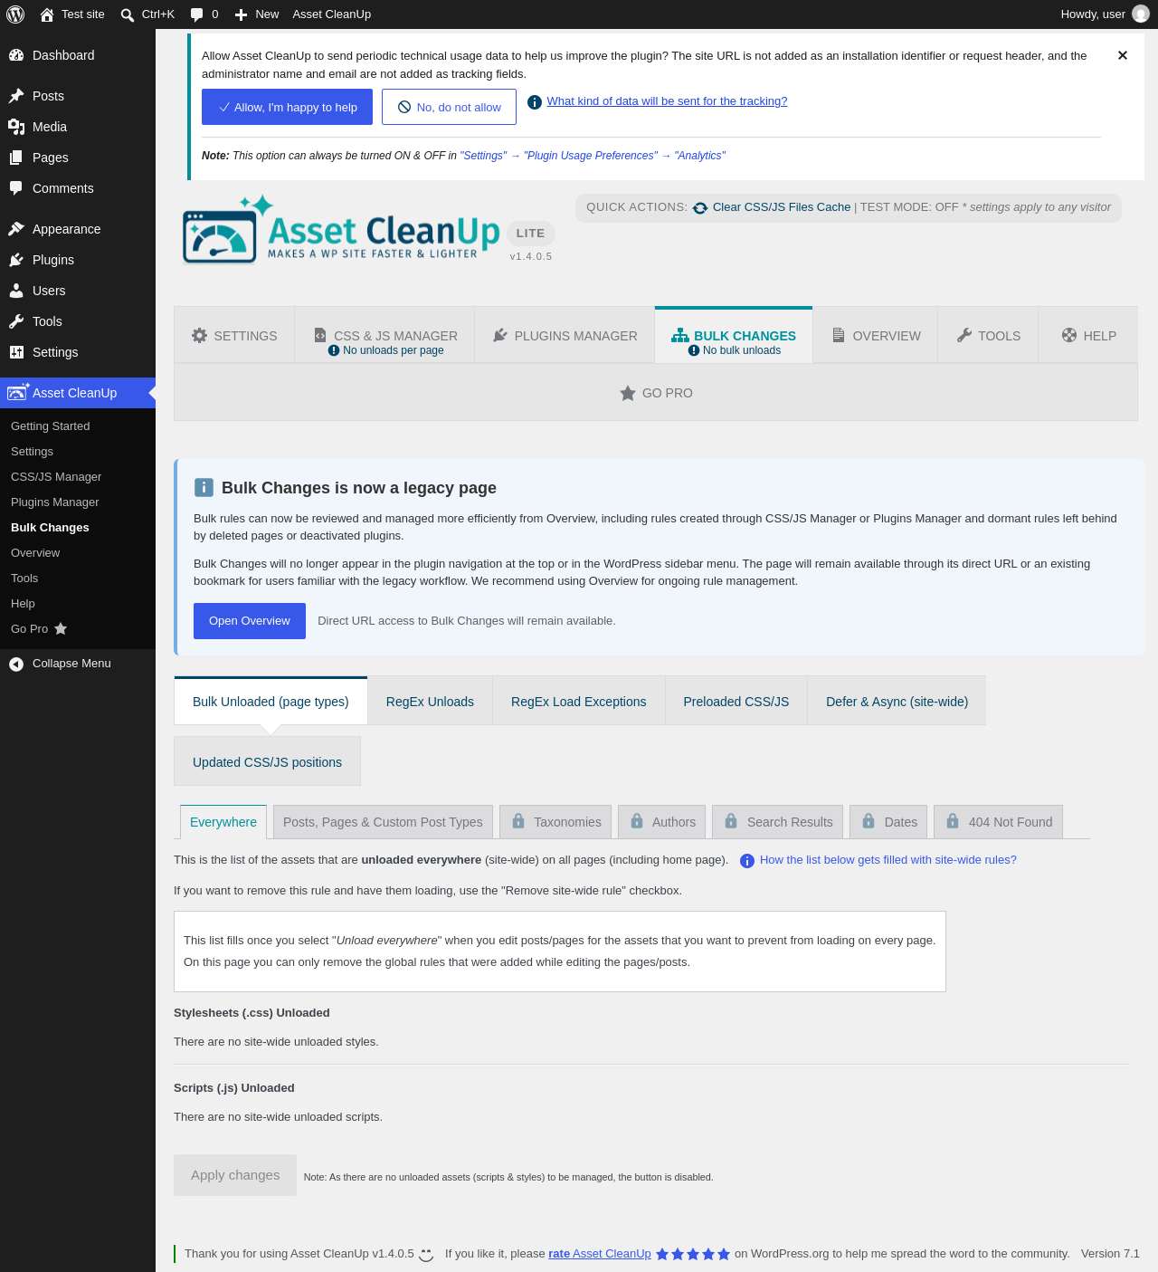
Task: Select Posts, Pages & Custom Post Types sub-tab
Action: (383, 822)
